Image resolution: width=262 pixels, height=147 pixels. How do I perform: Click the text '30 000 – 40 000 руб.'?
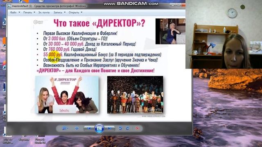coord(66,44)
